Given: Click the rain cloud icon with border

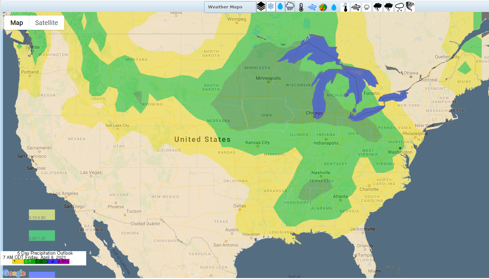Looking at the screenshot, I should 290,6.
